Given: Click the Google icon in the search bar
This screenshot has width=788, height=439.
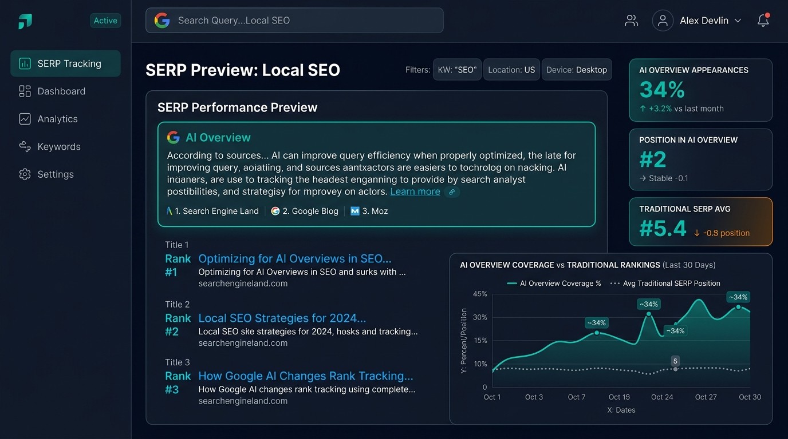Looking at the screenshot, I should pos(162,20).
